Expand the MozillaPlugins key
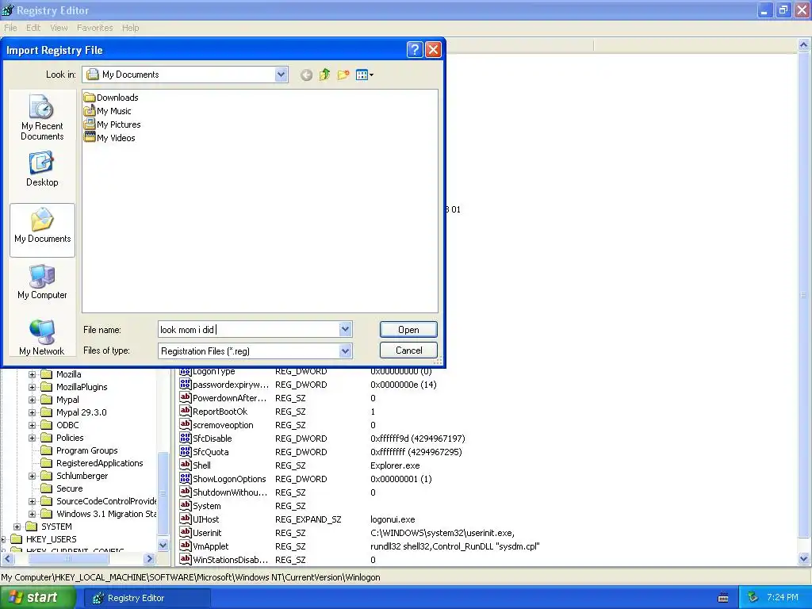The height and width of the screenshot is (609, 812). coord(32,387)
